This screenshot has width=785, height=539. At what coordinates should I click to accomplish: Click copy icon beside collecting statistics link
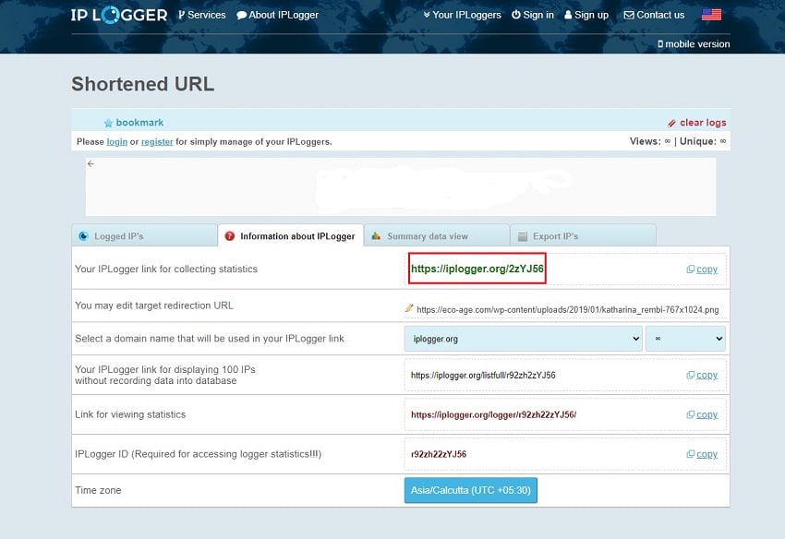691,269
